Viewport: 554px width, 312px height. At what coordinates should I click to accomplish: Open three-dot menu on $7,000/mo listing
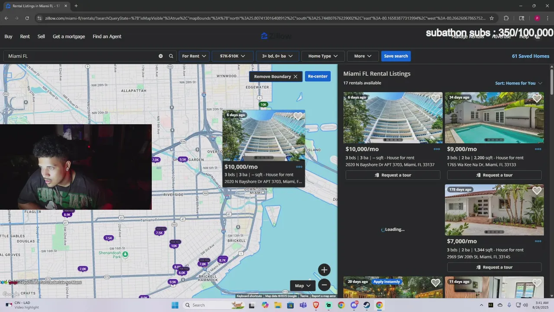[538, 241]
